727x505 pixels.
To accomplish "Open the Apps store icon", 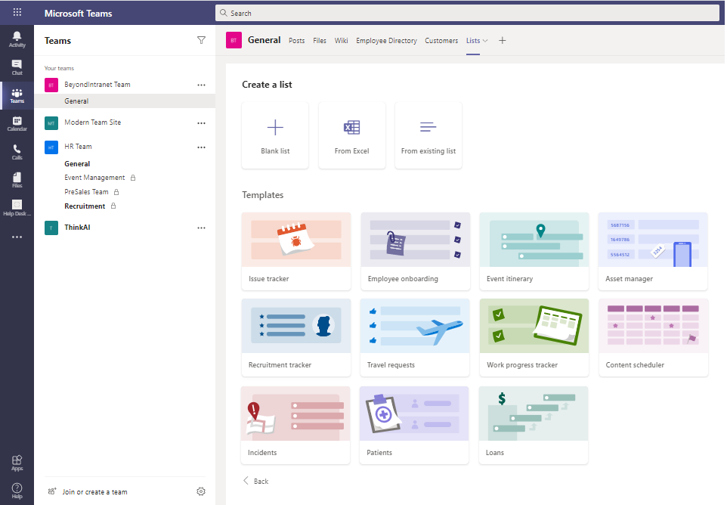I will point(17,463).
